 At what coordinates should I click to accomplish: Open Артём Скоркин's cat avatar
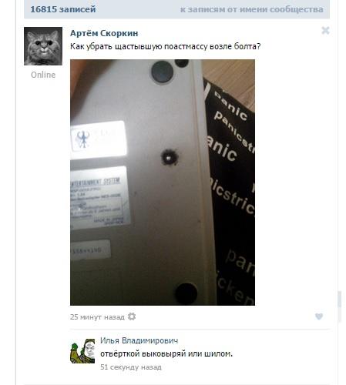coord(43,46)
